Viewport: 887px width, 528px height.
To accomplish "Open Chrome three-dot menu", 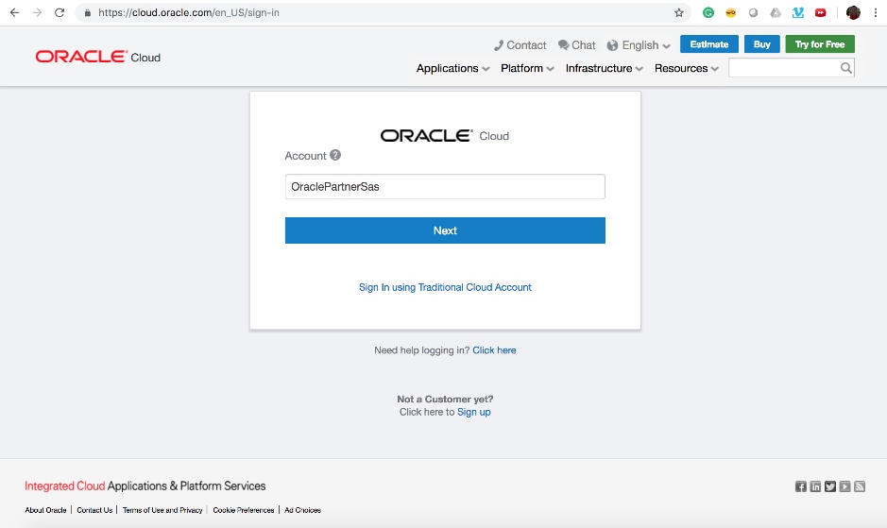I will coord(876,12).
